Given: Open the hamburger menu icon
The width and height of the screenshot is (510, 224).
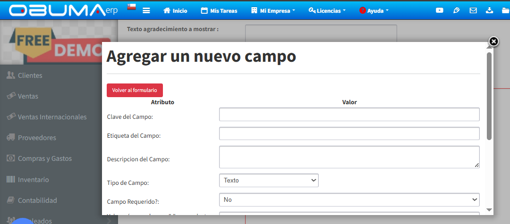Looking at the screenshot, I should (x=146, y=11).
